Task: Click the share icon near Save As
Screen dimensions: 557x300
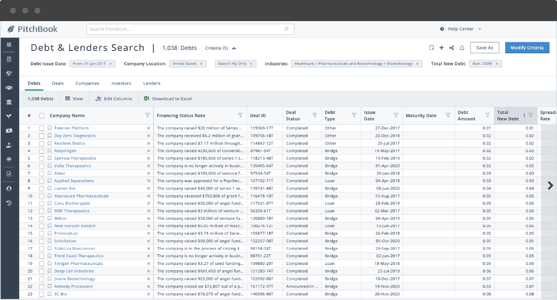Action: [451, 48]
